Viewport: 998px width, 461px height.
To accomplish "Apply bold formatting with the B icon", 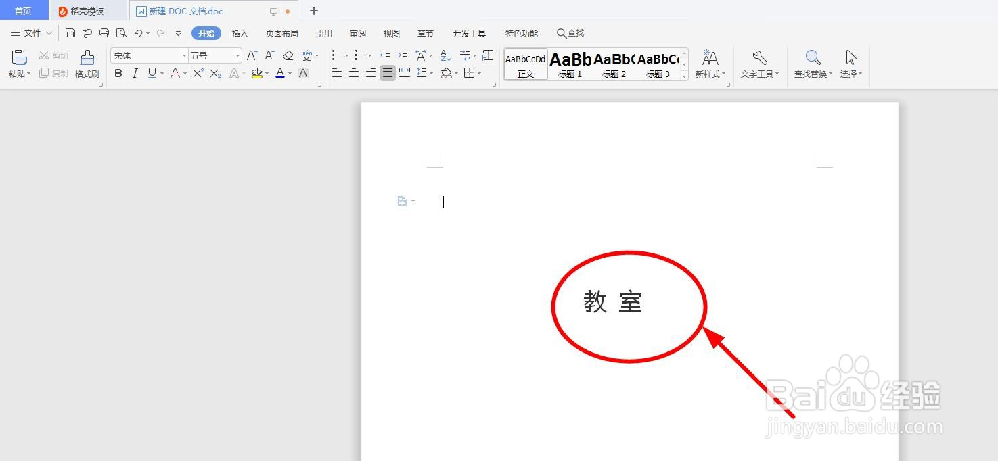I will [x=118, y=73].
